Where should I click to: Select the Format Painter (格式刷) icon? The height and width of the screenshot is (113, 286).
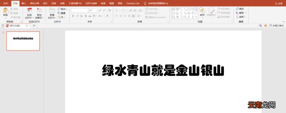[11, 17]
